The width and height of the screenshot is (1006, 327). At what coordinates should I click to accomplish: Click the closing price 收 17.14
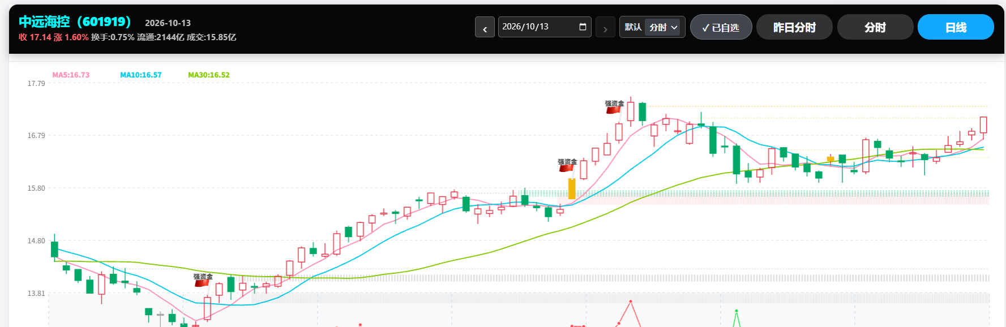click(x=35, y=37)
